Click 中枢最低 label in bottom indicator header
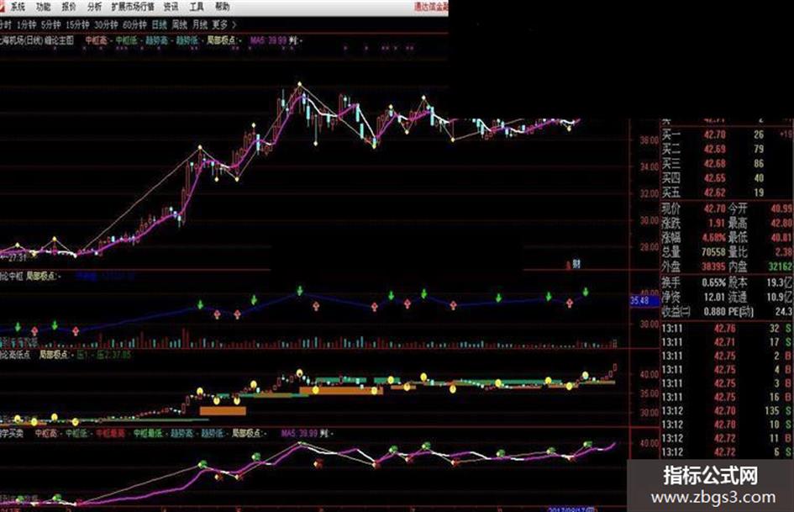The width and height of the screenshot is (794, 512). (148, 434)
